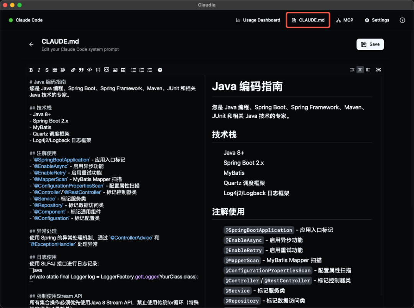
Task: Click the `@MapperScan` source line
Action: pos(76,179)
